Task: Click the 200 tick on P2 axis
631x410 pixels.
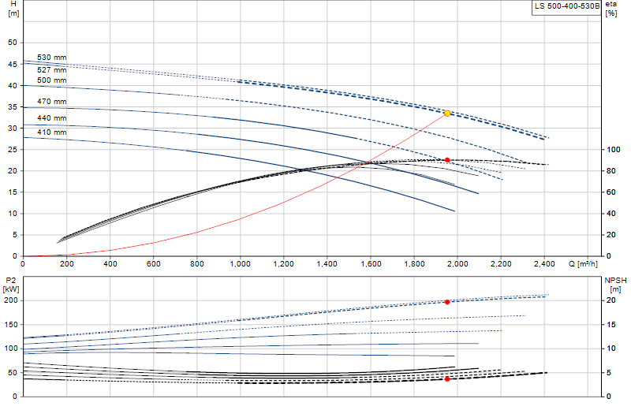Action: pyautogui.click(x=11, y=300)
